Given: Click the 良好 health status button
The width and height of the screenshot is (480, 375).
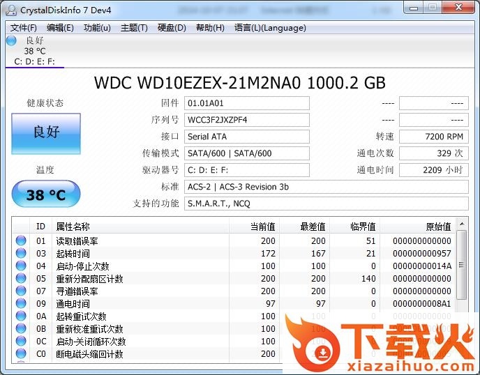Looking at the screenshot, I should (x=46, y=134).
